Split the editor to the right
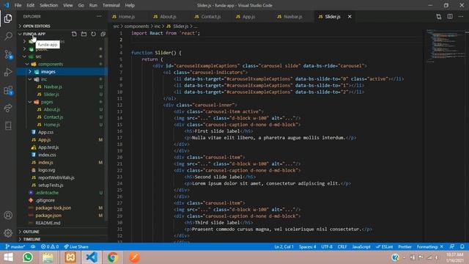Viewport: 469px width, 264px height. coord(450,16)
